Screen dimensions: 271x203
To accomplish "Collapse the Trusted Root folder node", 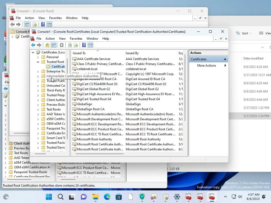I will pos(38,62).
